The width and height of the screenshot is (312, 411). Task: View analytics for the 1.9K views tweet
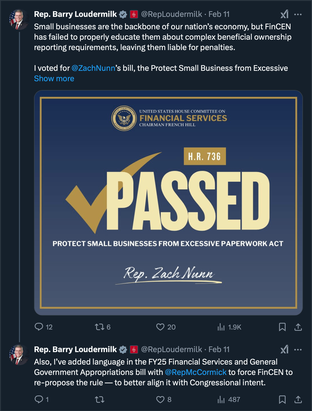(221, 327)
